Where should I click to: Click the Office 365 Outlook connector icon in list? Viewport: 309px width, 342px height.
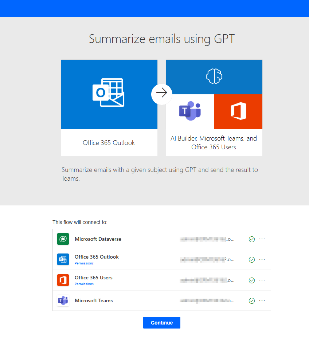click(63, 259)
